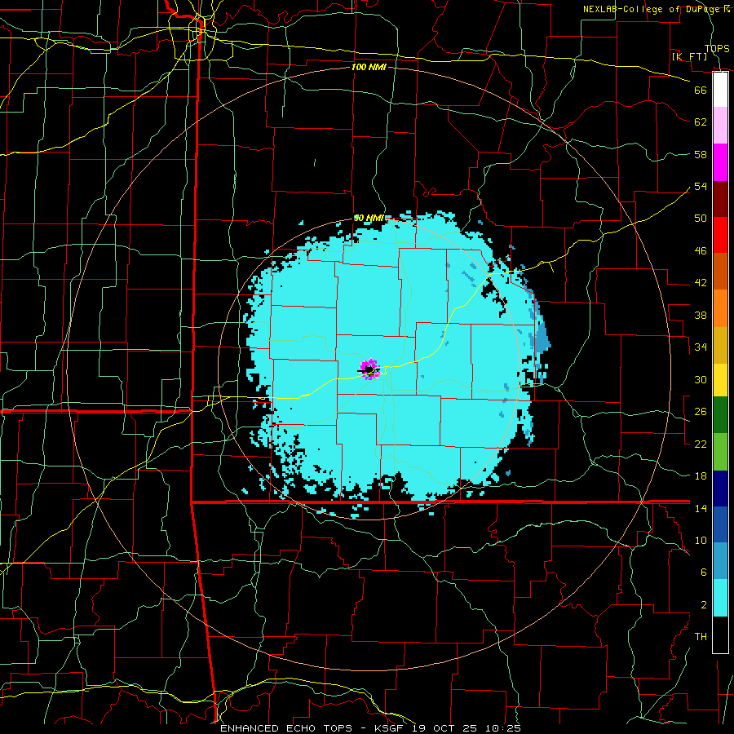Click the medium blue legend swatch

pos(720,524)
